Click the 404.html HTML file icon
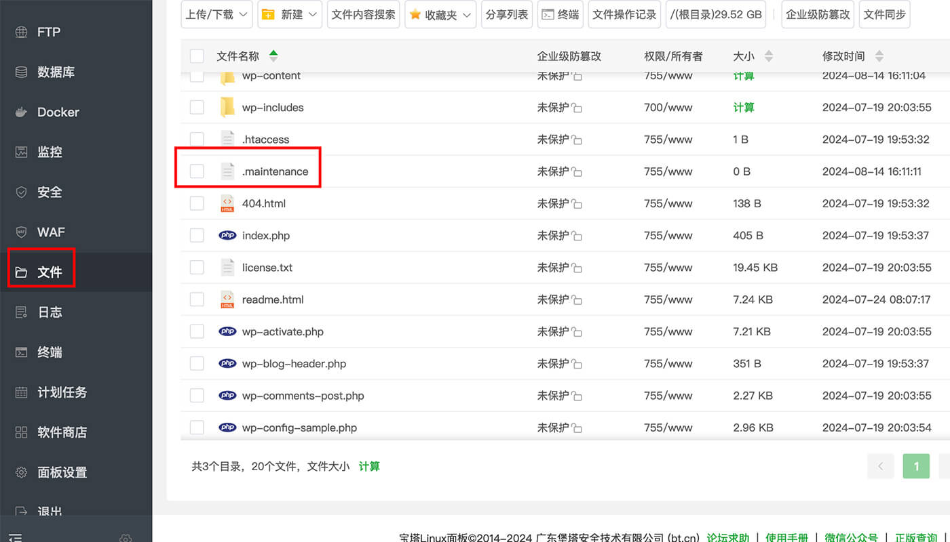Image resolution: width=950 pixels, height=542 pixels. (227, 203)
